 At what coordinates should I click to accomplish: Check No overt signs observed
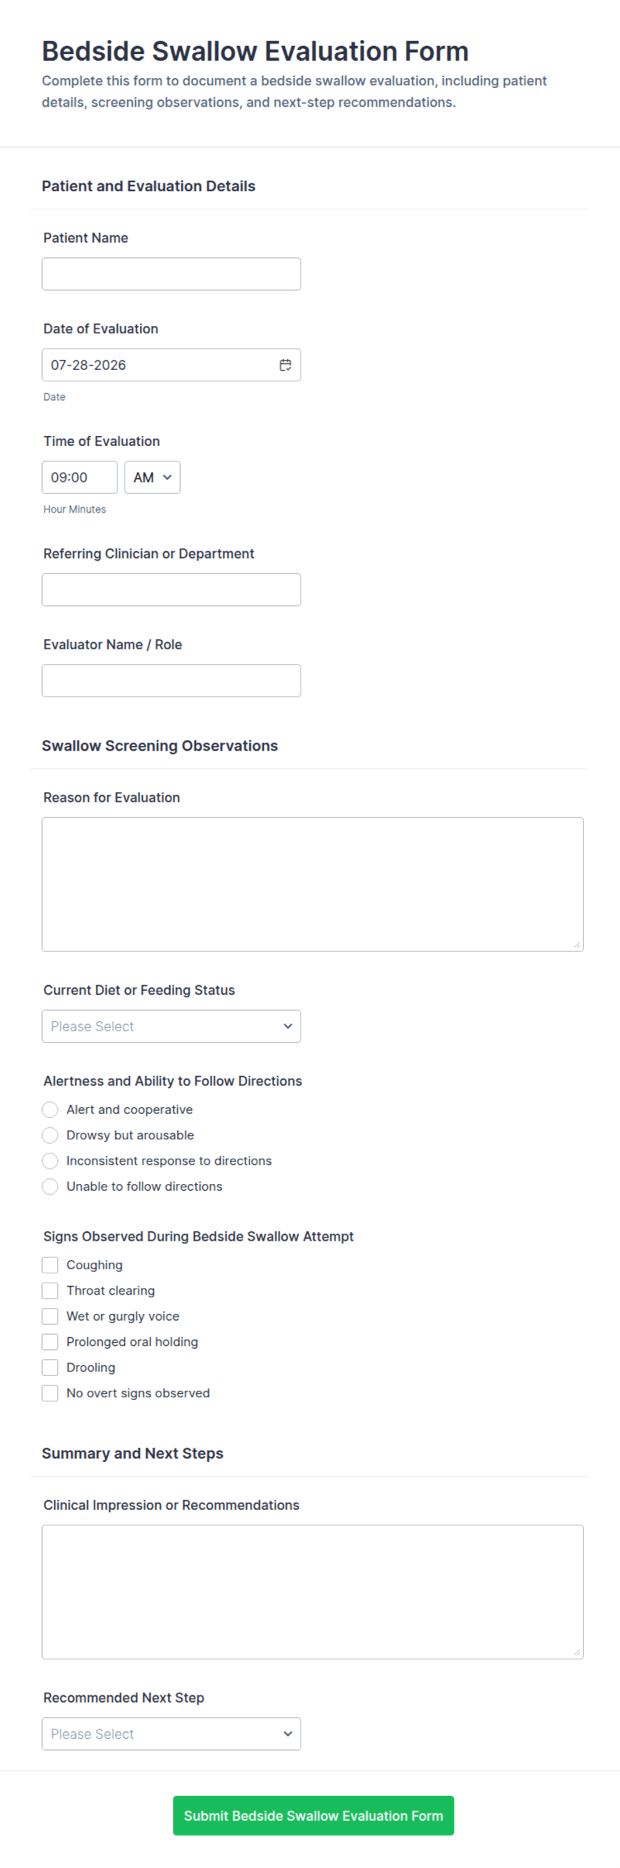click(x=50, y=1392)
